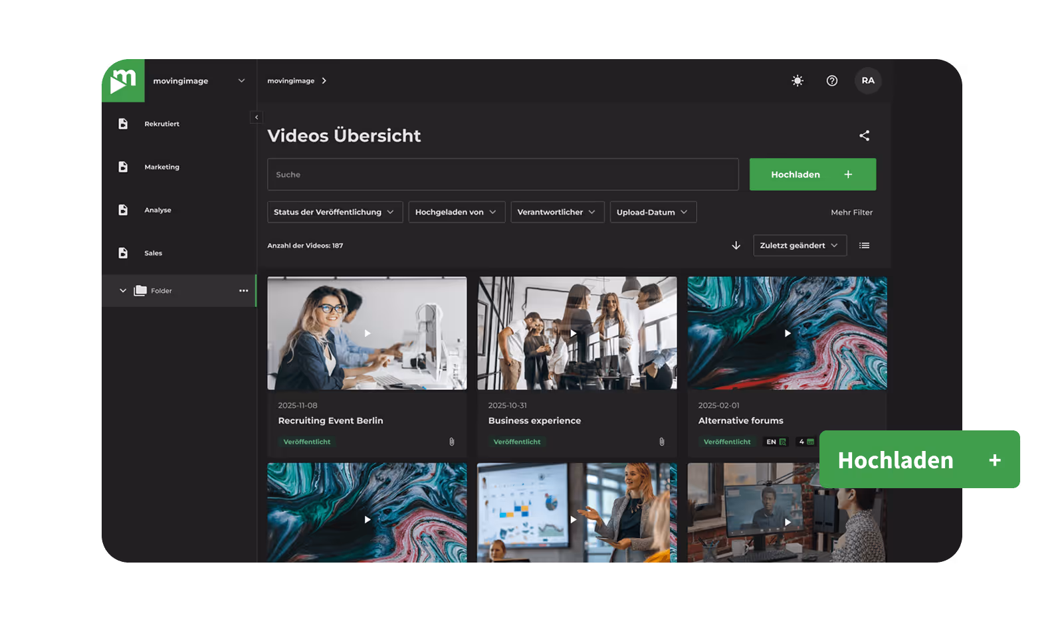Viewport: 1062px width, 621px height.
Task: Collapse the sidebar with the arrow button
Action: tap(257, 117)
